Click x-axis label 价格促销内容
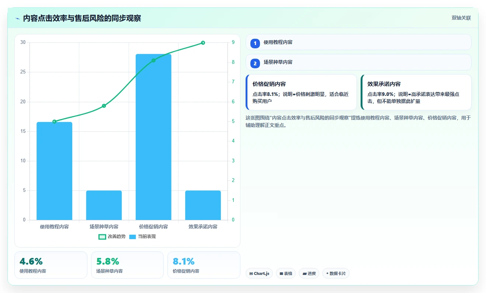 tap(153, 227)
